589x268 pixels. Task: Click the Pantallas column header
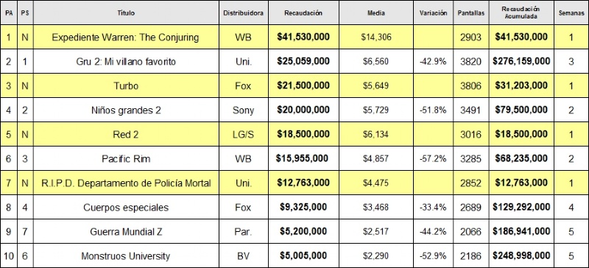point(470,13)
